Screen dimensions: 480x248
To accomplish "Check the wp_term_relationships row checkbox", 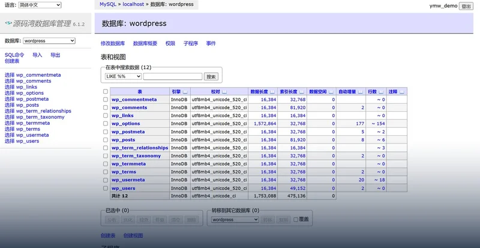I will [x=106, y=148].
